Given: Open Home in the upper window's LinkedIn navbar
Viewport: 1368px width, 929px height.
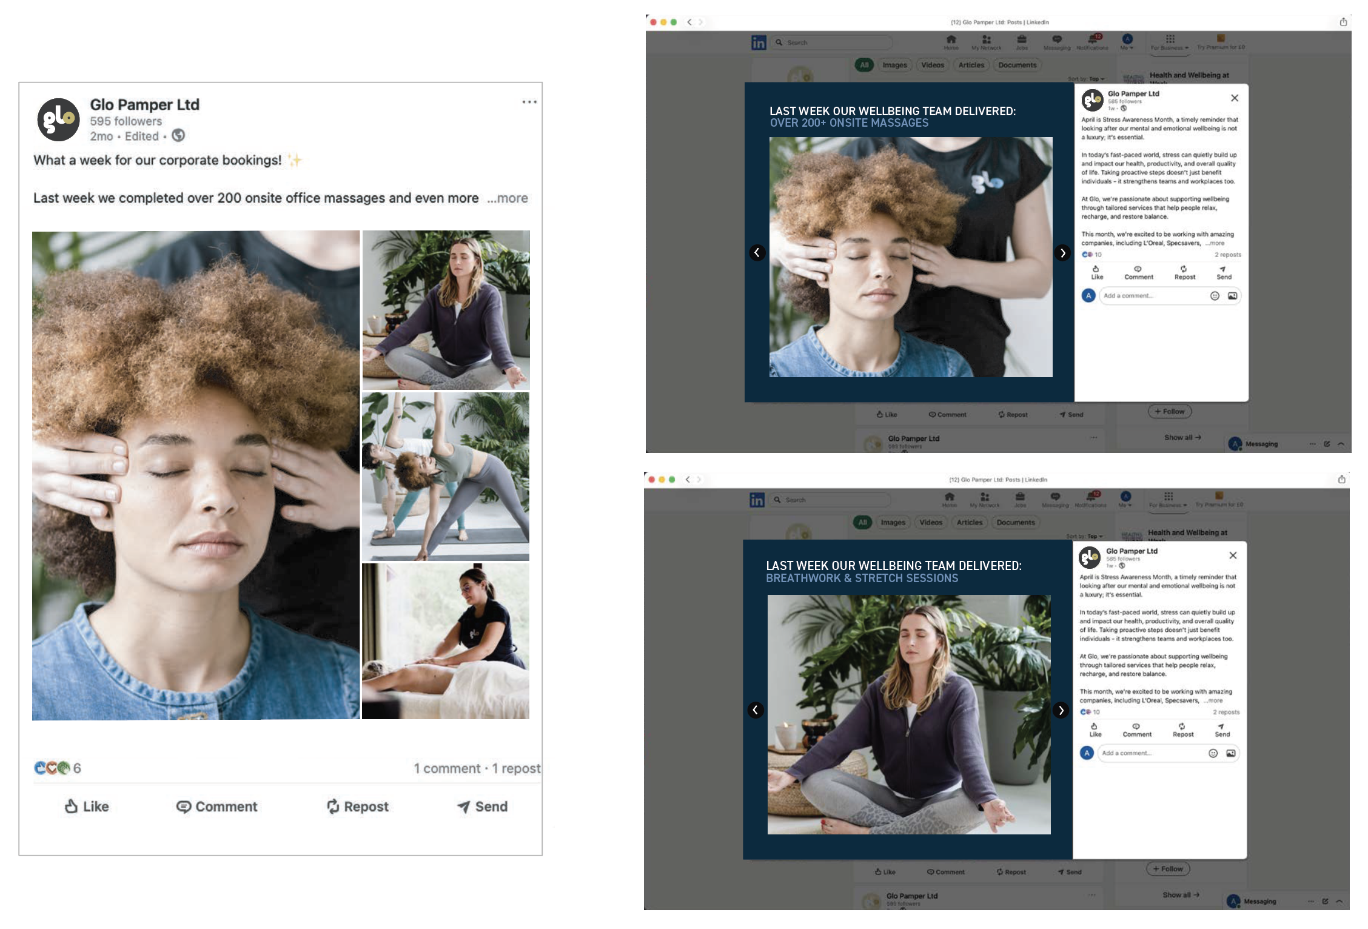Looking at the screenshot, I should coord(951,42).
